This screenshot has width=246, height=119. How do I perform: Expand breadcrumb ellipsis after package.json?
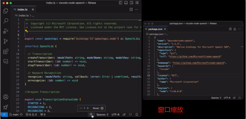click(167, 34)
